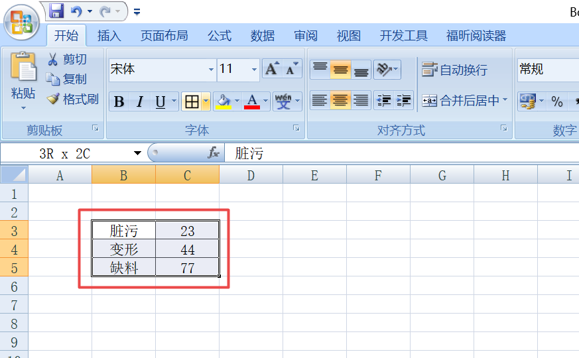Screen dimensions: 579x358
Task: Click cell containing 变形
Action: tap(124, 249)
